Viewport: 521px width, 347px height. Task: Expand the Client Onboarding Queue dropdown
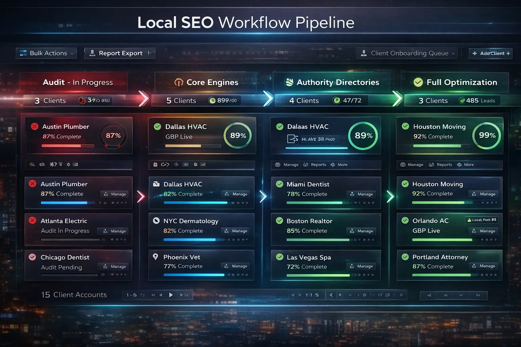pyautogui.click(x=407, y=53)
